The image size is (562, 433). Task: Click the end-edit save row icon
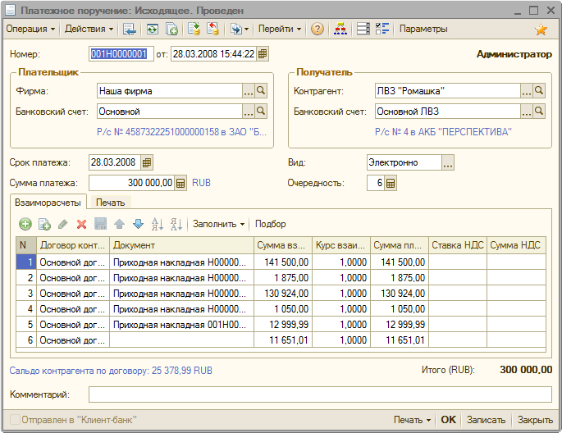click(x=101, y=224)
